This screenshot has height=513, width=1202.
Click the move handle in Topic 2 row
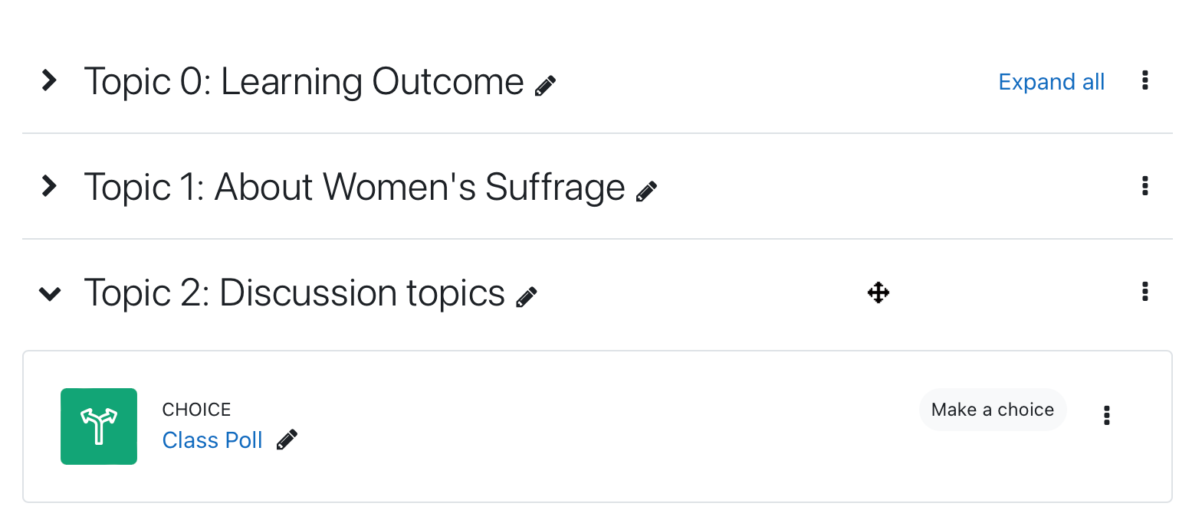[879, 292]
